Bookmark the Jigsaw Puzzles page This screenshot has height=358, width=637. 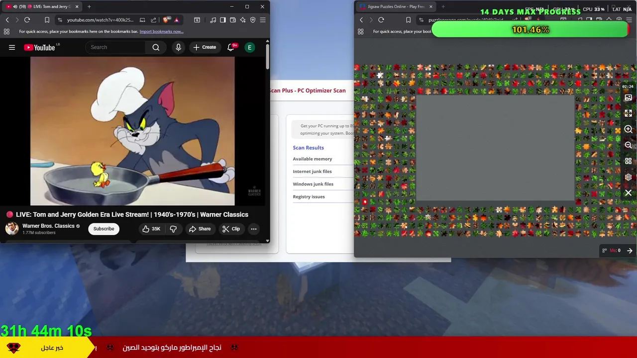tap(408, 20)
